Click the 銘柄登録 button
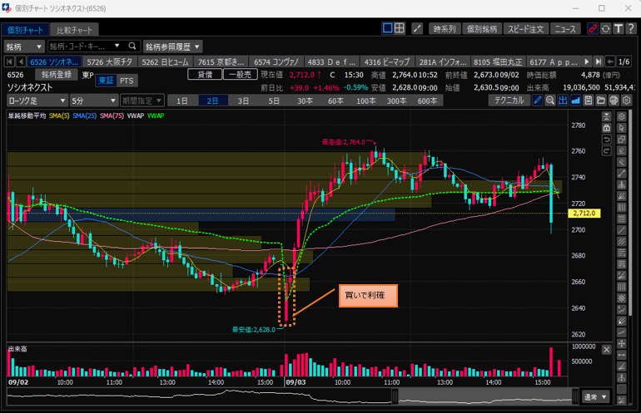Viewport: 641px width, 413px height. 57,75
